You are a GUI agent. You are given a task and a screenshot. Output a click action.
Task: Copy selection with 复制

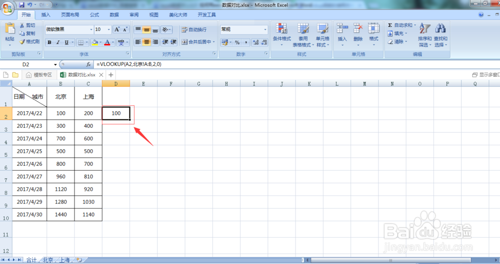pyautogui.click(x=27, y=33)
